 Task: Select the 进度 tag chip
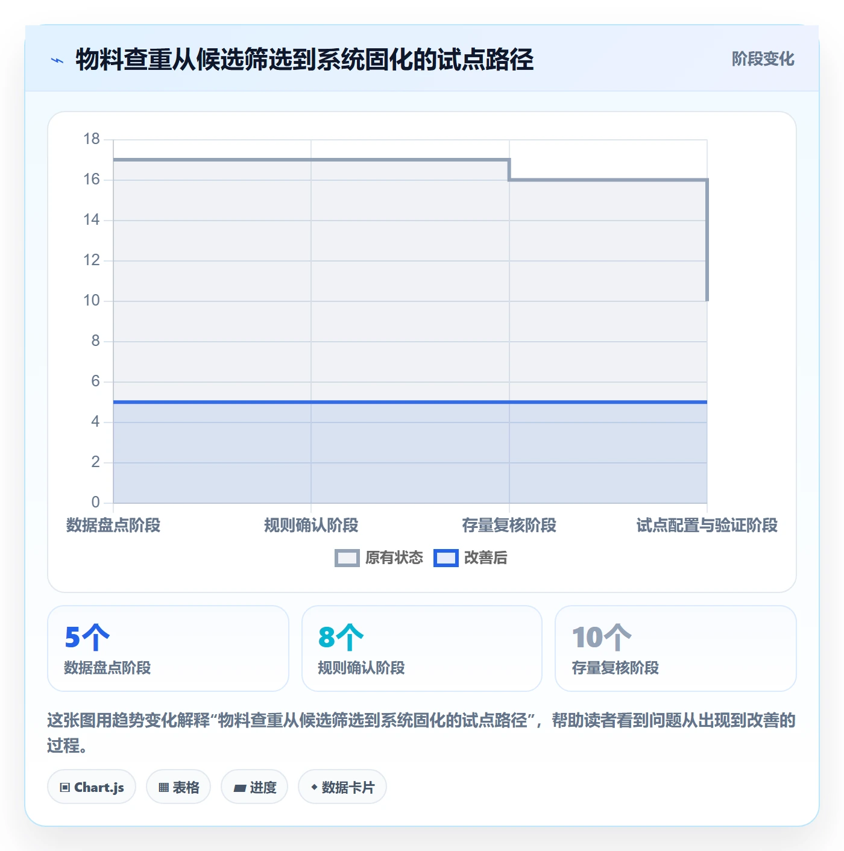(254, 787)
